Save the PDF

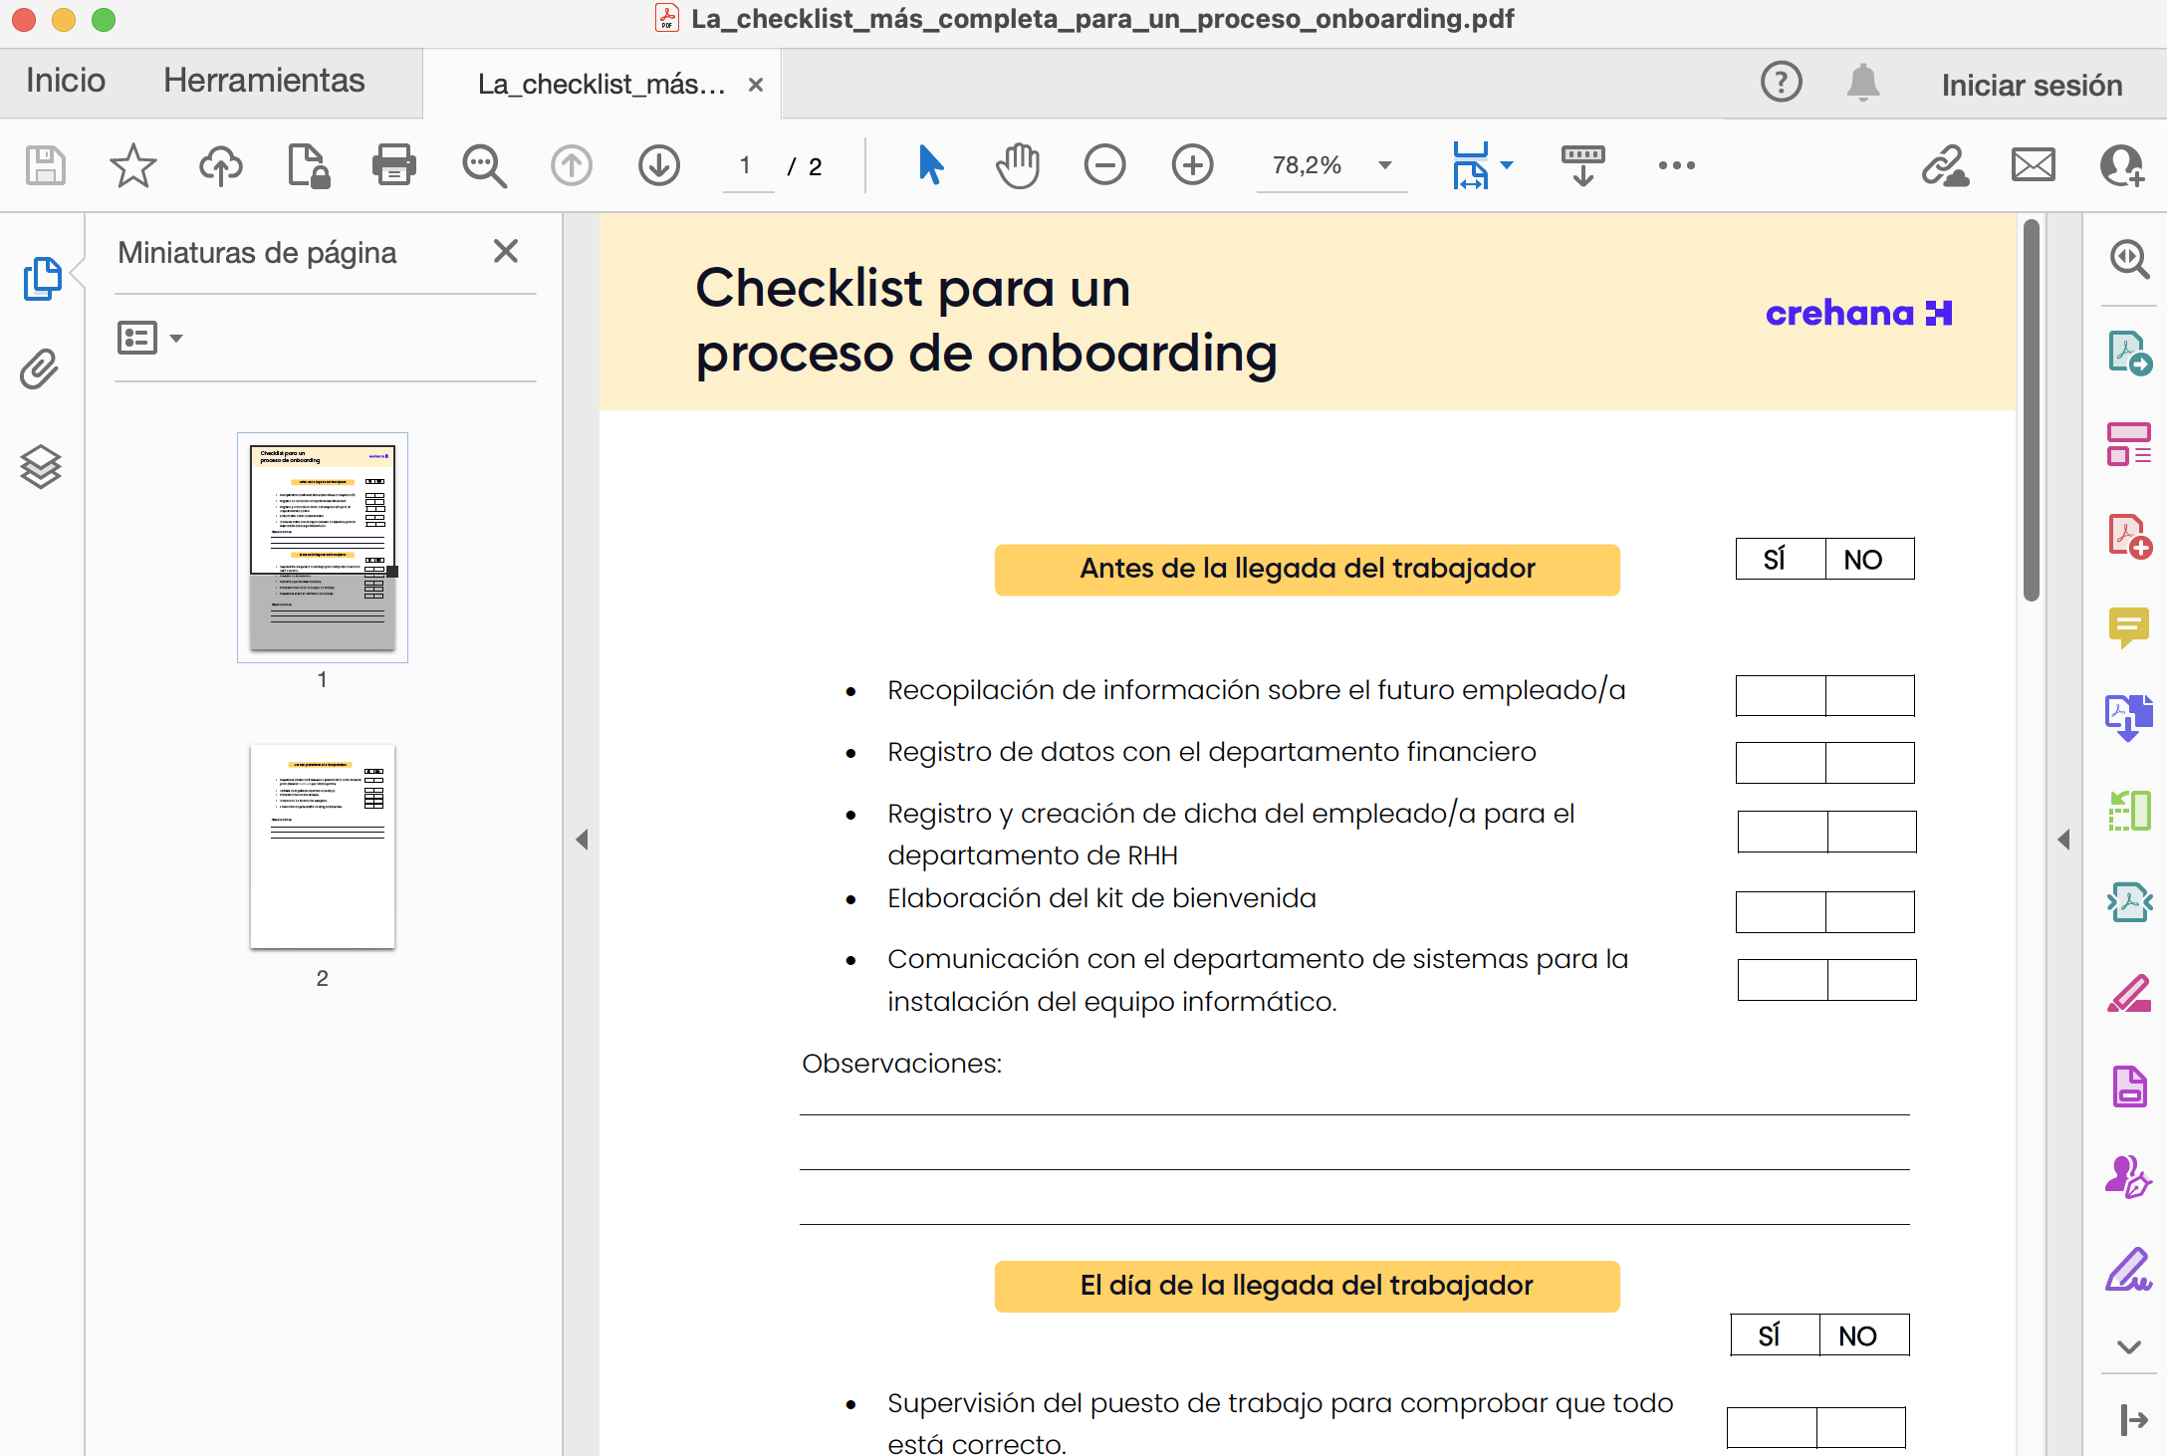click(x=44, y=165)
